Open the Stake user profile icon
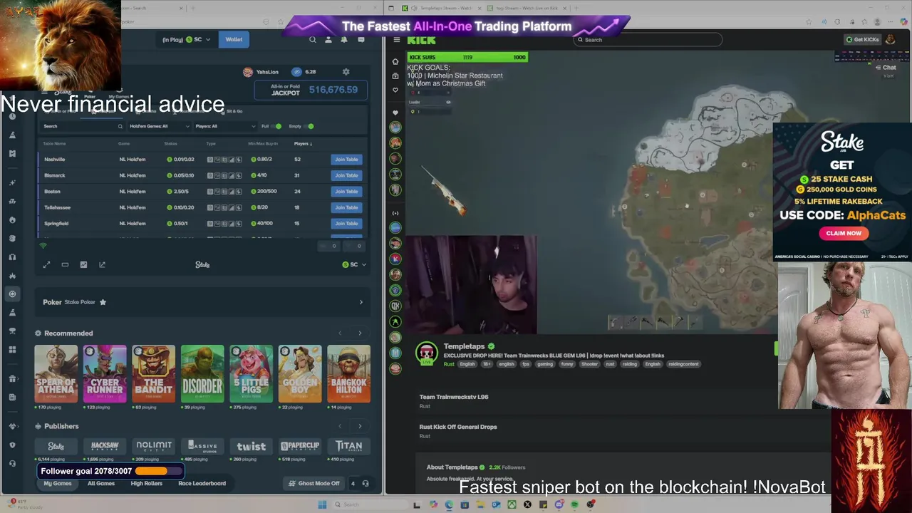The height and width of the screenshot is (513, 912). (x=328, y=40)
